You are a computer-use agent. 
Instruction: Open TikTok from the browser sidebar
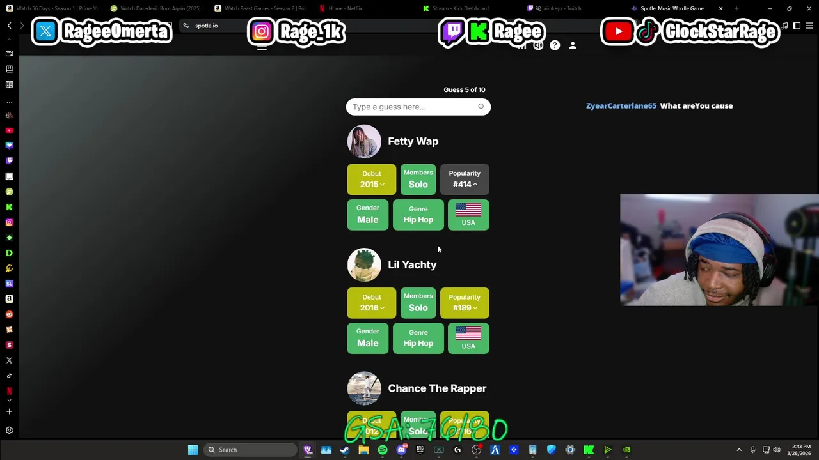[9, 376]
